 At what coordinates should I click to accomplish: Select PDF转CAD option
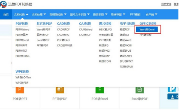point(63,40)
